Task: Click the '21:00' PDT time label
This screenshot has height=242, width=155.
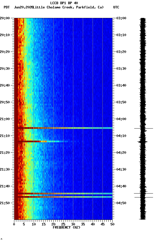Action: click(5, 119)
